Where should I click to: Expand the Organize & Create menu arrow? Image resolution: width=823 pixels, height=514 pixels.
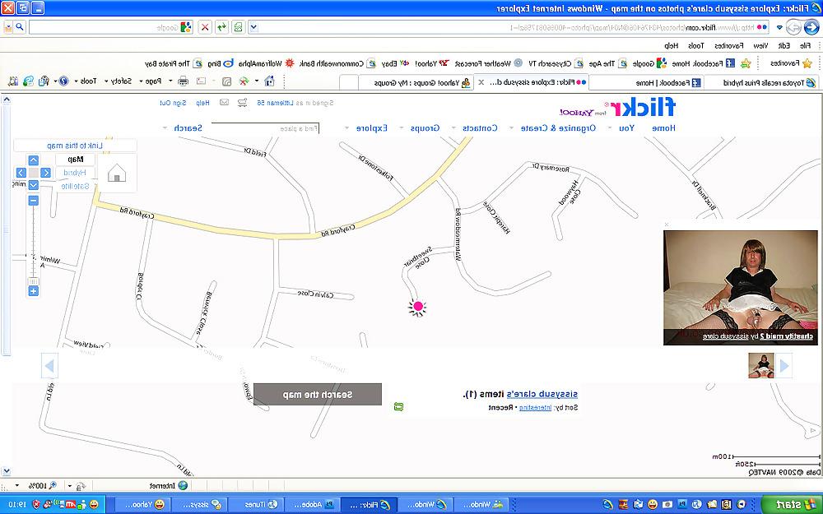512,128
